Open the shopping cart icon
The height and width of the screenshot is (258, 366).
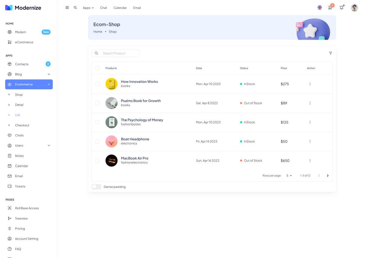330,8
